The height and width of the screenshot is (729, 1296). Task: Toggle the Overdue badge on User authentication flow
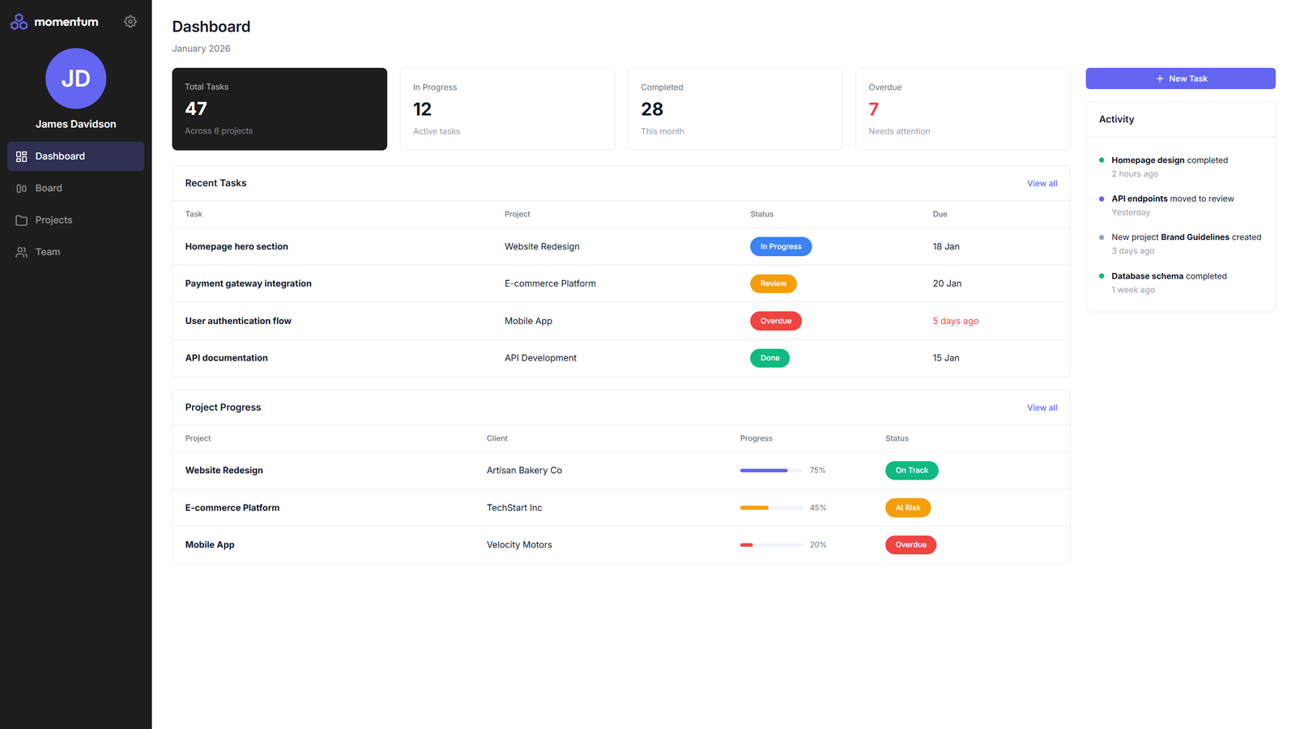(775, 321)
